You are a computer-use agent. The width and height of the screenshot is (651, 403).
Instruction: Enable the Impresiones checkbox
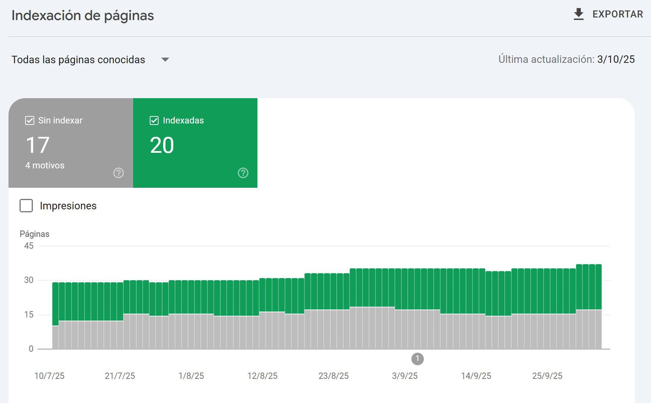(26, 206)
